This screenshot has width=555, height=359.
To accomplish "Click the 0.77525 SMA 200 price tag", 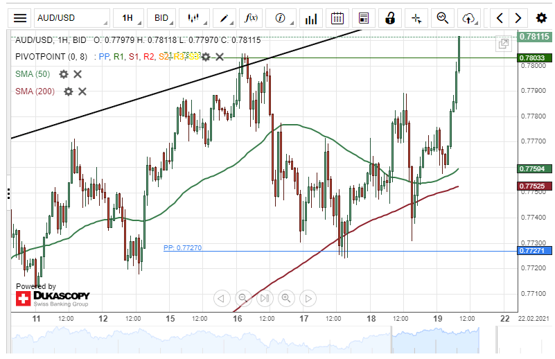I will [x=534, y=186].
